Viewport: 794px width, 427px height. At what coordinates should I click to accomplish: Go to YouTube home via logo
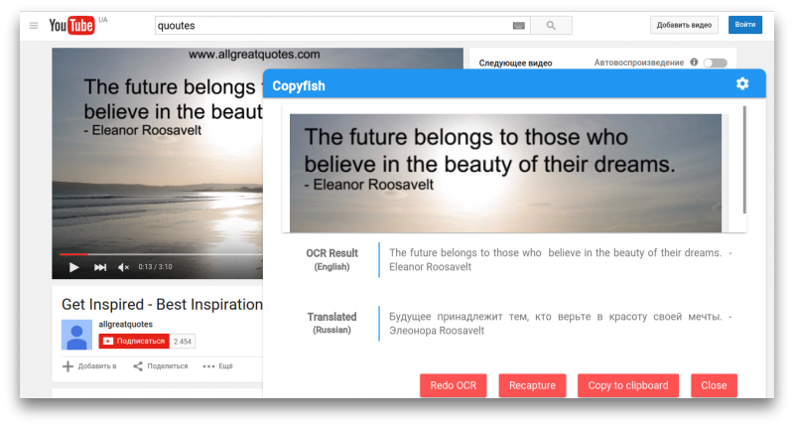(71, 26)
